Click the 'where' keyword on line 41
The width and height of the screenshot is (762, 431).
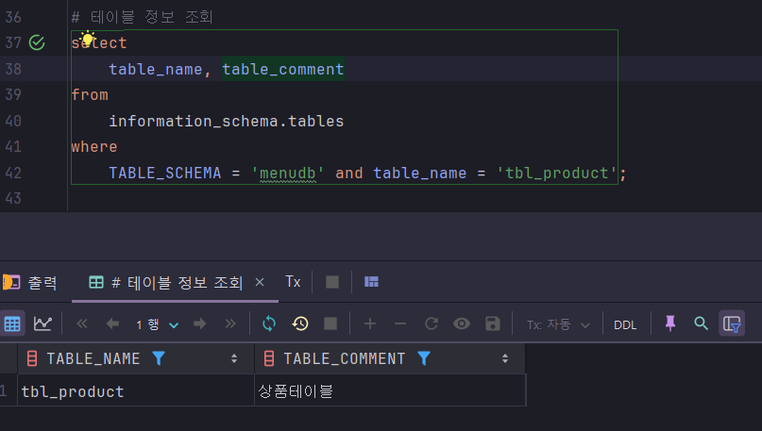93,146
